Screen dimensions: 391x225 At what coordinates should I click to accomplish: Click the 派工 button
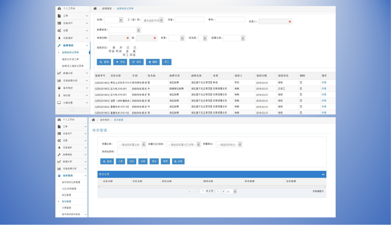[167, 62]
